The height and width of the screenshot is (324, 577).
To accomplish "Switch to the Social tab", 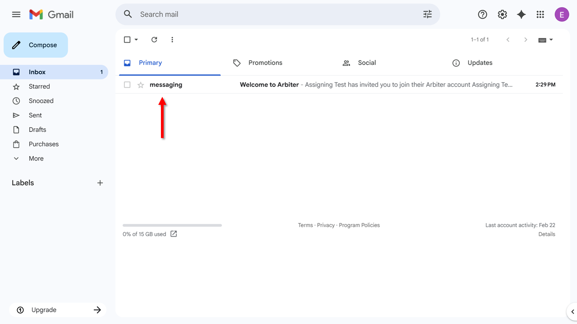I will [x=389, y=63].
